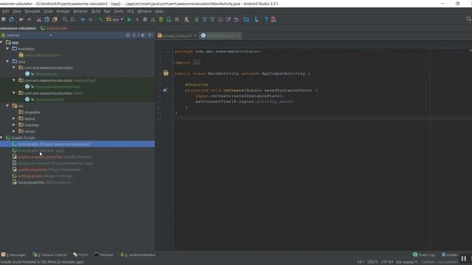Click the Replace icon beside Find

(x=72, y=20)
